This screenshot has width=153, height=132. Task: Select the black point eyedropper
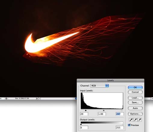[131, 120]
